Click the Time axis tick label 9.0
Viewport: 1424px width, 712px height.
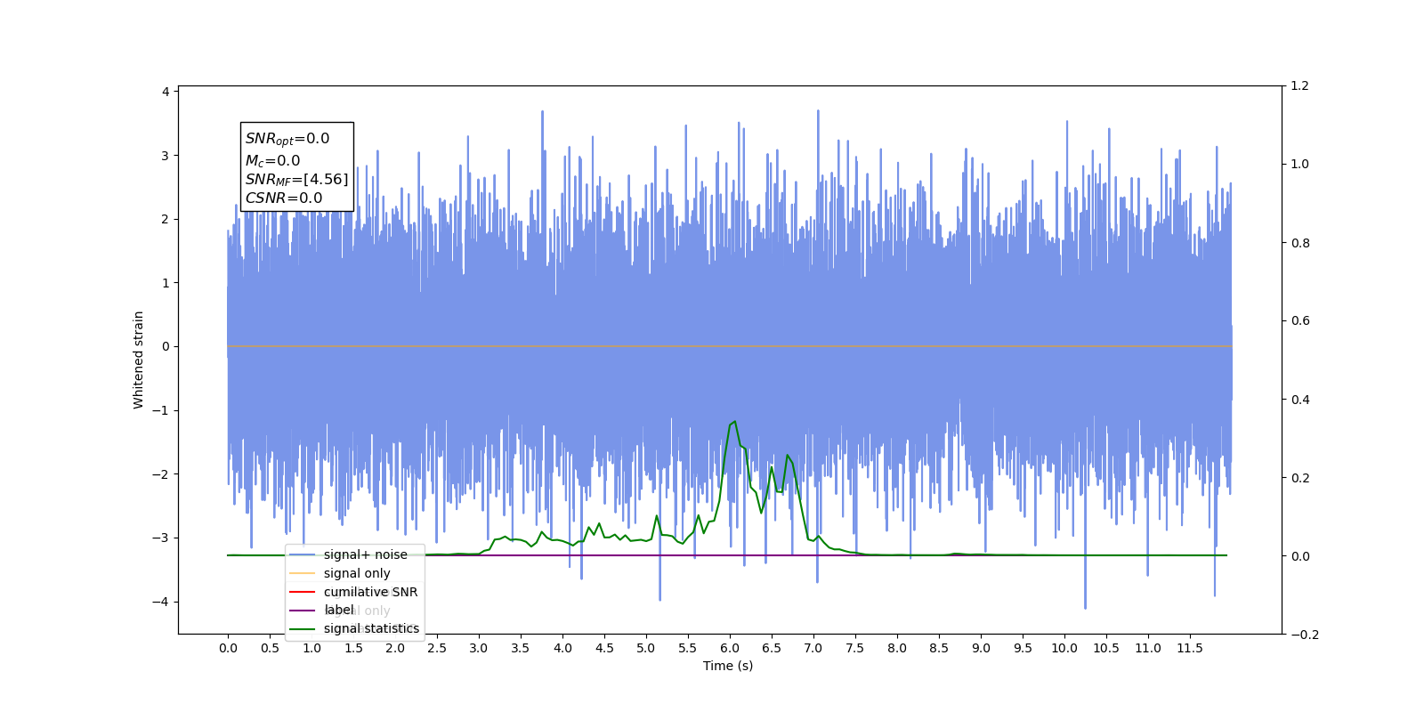point(981,648)
